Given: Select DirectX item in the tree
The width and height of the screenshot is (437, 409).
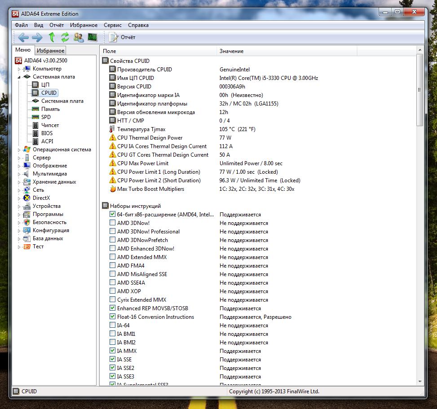Looking at the screenshot, I should (41, 198).
